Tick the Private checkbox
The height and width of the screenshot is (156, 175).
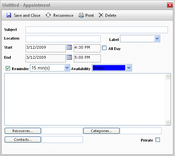[158, 140]
